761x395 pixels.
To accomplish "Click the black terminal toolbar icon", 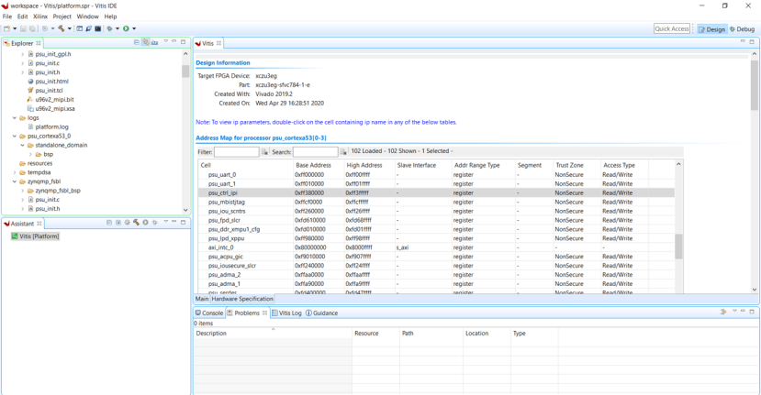I will 98,28.
